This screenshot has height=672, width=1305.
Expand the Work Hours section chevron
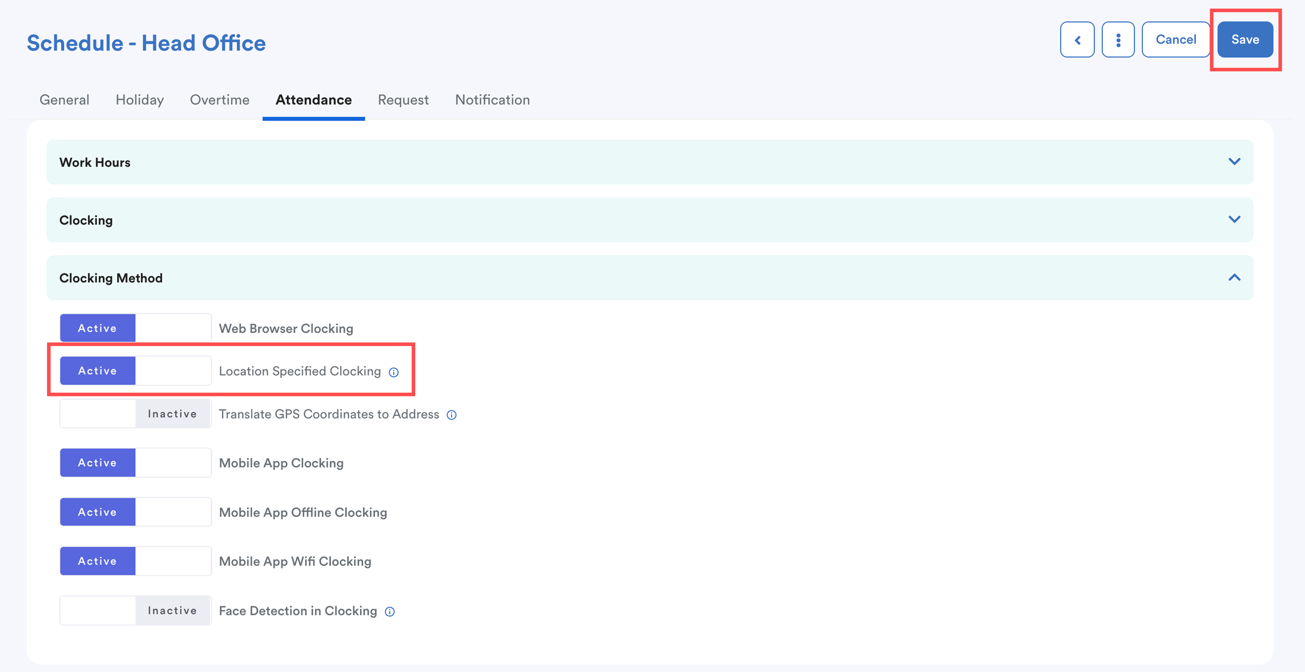[x=1234, y=161]
